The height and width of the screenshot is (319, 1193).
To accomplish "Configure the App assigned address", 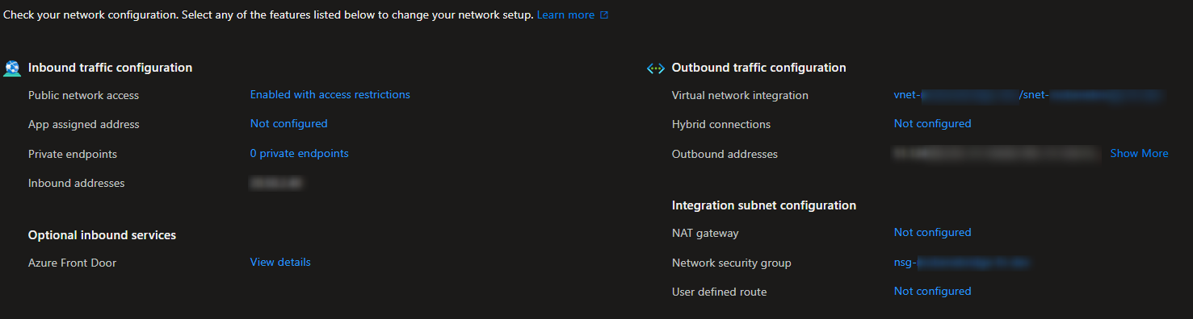I will tap(289, 124).
